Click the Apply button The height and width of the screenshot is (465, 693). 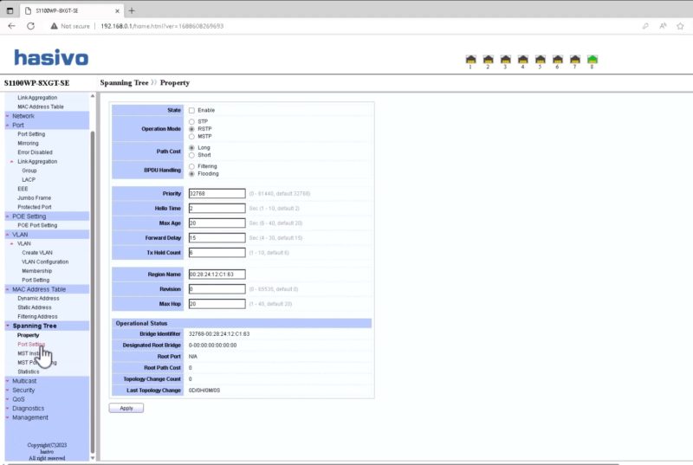(126, 409)
